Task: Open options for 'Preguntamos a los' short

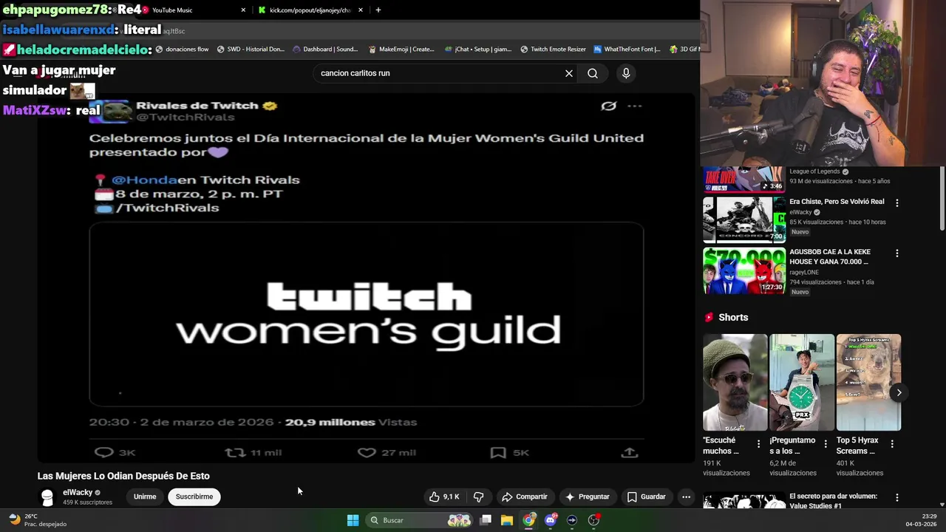Action: click(826, 444)
